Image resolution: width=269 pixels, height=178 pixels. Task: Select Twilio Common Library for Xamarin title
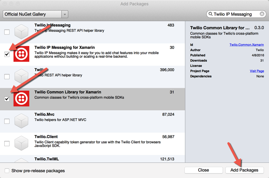tap(68, 92)
